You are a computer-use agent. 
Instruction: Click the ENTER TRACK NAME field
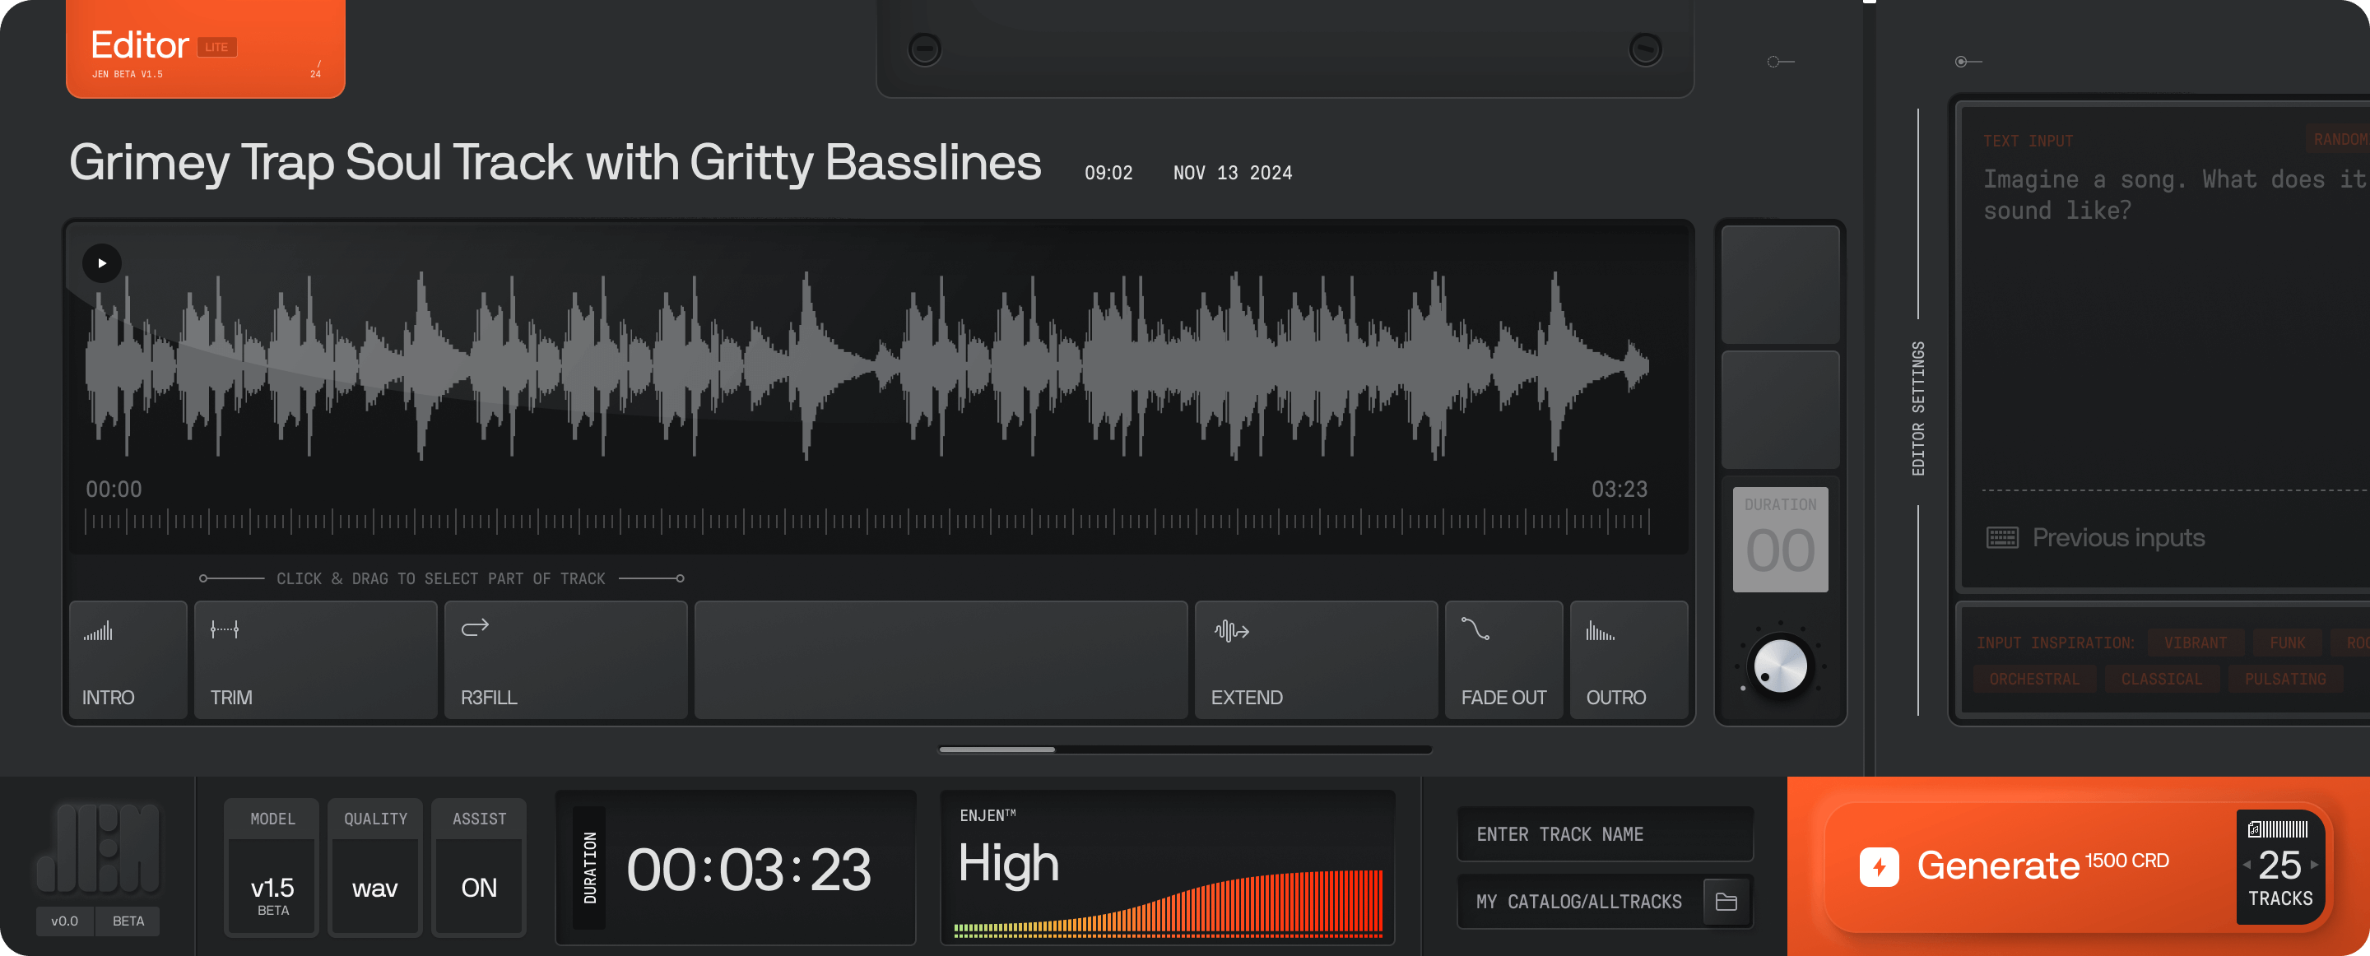click(1605, 834)
